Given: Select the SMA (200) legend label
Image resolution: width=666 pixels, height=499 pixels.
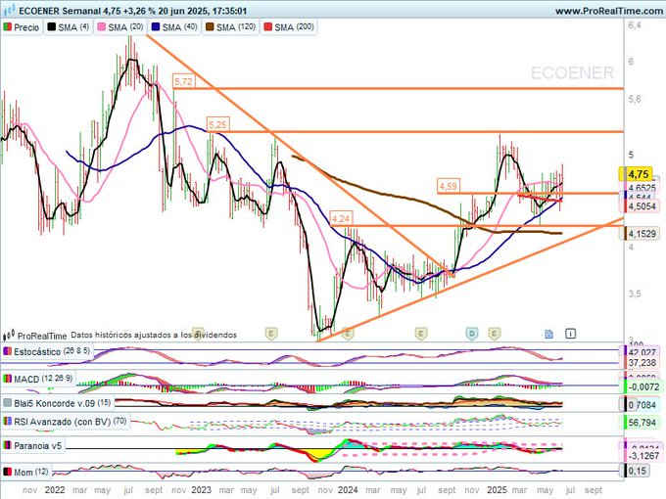Looking at the screenshot, I should point(295,27).
